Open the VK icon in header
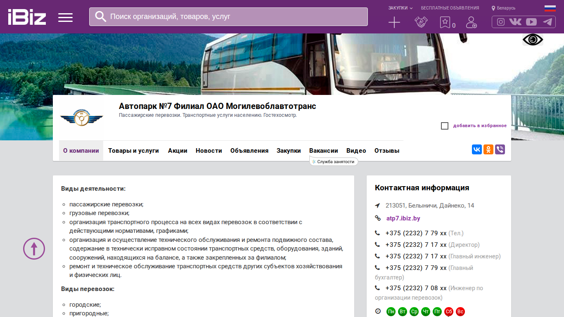Image resolution: width=564 pixels, height=317 pixels. pos(515,22)
